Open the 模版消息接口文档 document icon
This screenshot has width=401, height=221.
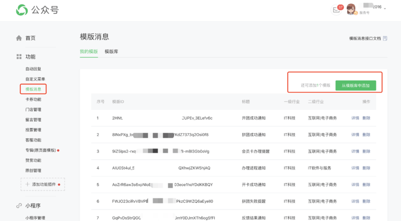[x=385, y=38]
